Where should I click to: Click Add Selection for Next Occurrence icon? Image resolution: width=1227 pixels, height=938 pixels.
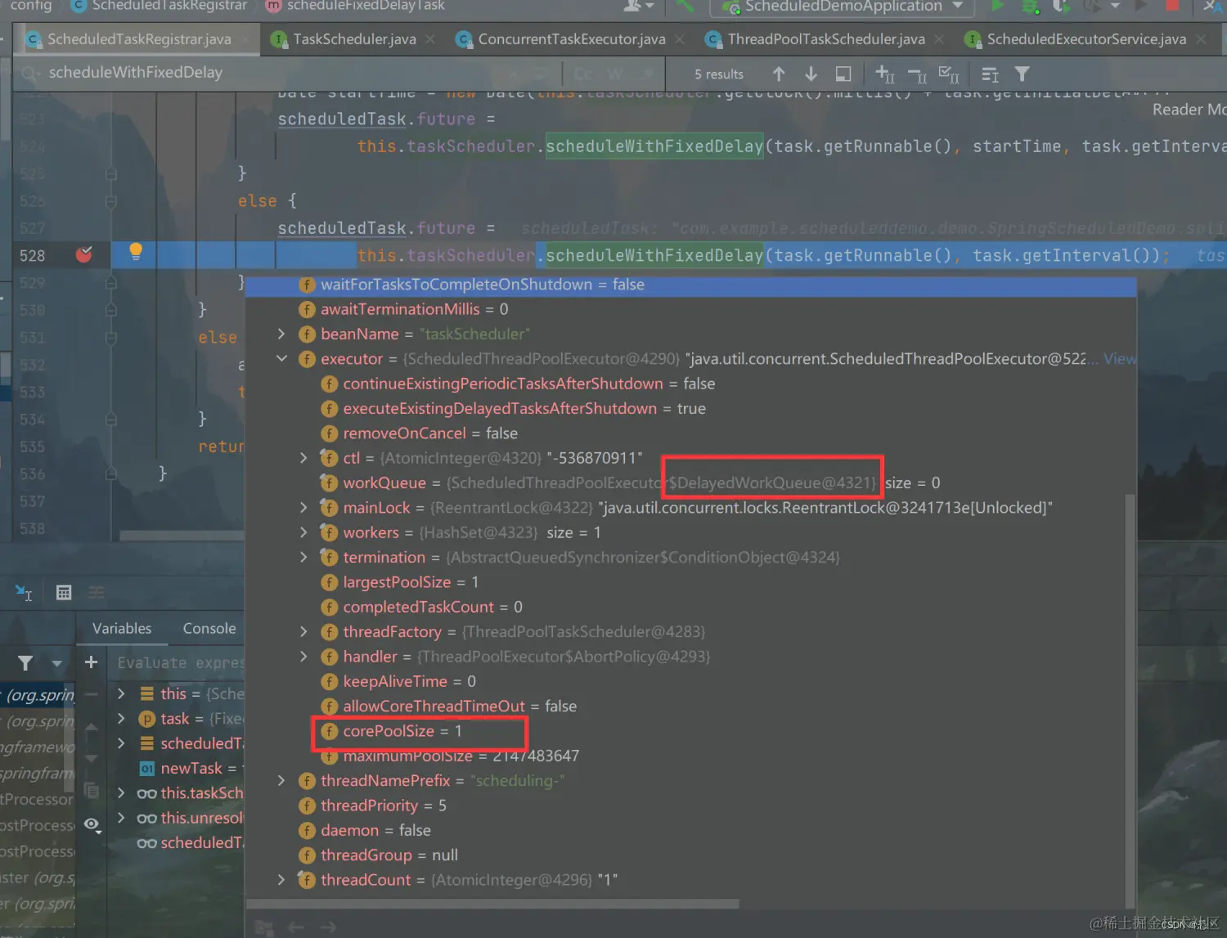point(885,74)
